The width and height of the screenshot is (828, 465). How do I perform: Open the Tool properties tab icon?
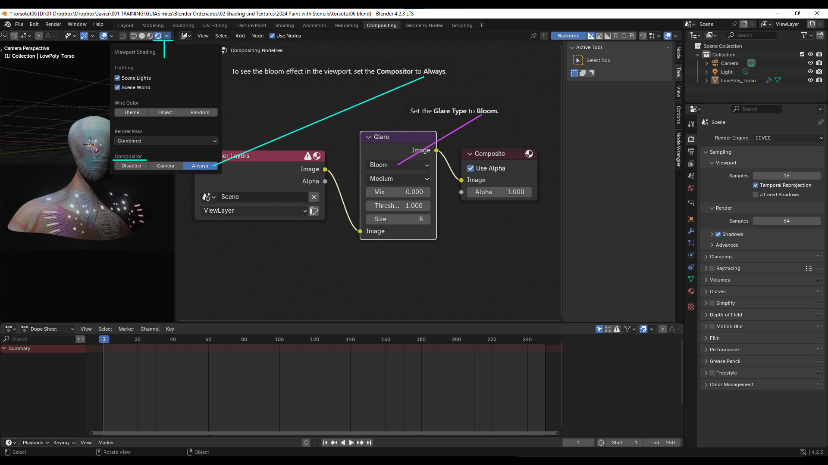point(691,124)
